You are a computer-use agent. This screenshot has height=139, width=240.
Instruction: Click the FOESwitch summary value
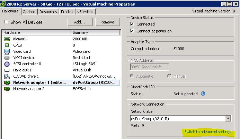point(82,89)
